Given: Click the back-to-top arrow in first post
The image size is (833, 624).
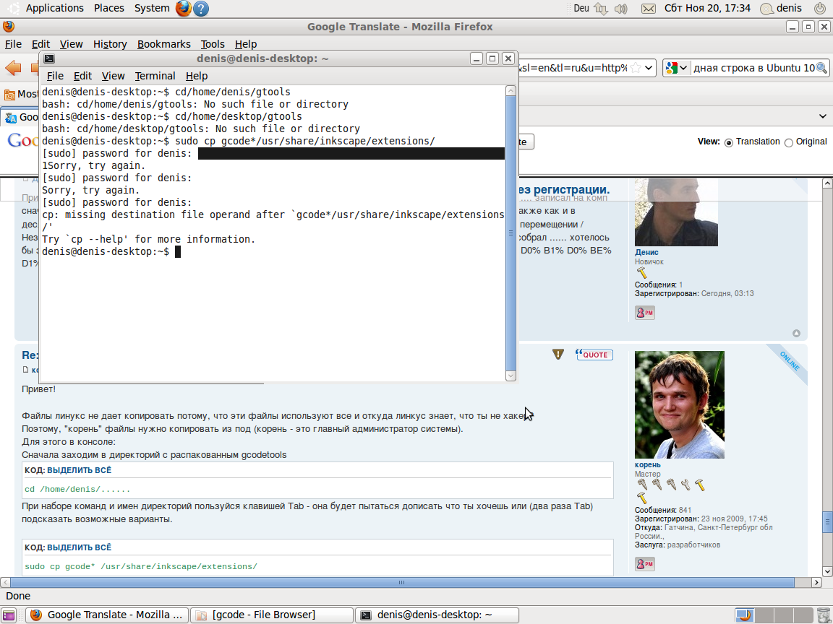Looking at the screenshot, I should pos(796,333).
